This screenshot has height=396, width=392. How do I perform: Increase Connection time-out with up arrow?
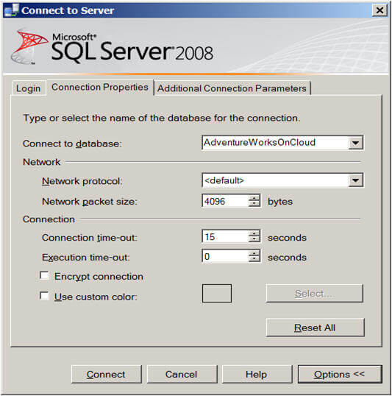(254, 233)
